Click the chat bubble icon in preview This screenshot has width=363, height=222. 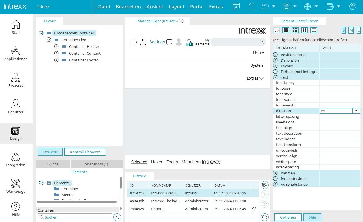click(169, 42)
